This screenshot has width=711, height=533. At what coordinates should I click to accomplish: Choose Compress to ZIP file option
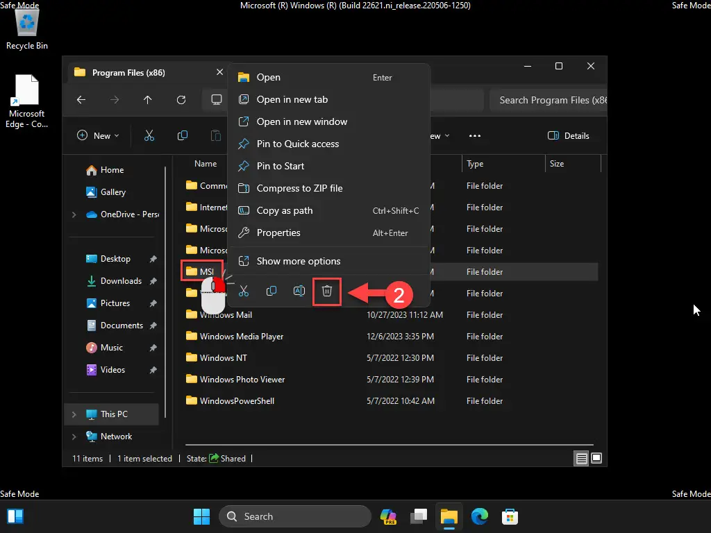coord(299,188)
